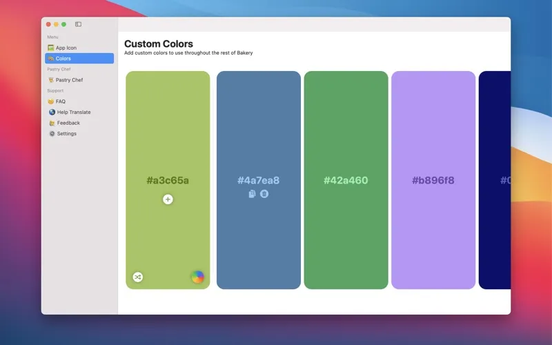Click the Help Translate globe icon

[52, 112]
